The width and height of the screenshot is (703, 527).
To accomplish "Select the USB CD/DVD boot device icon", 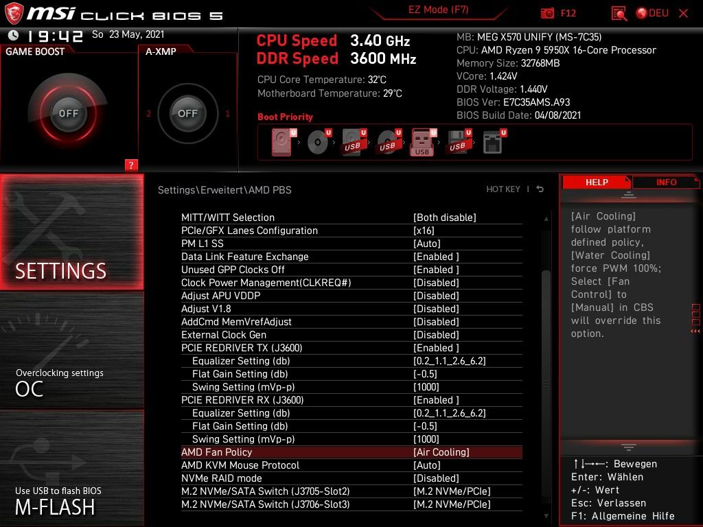I will tap(389, 142).
